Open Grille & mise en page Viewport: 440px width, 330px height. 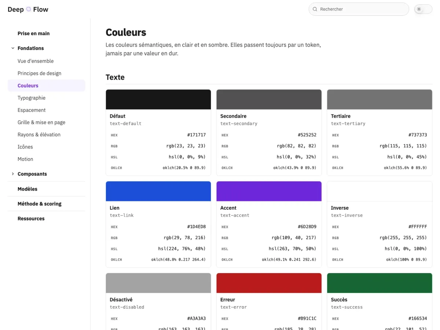pos(41,122)
